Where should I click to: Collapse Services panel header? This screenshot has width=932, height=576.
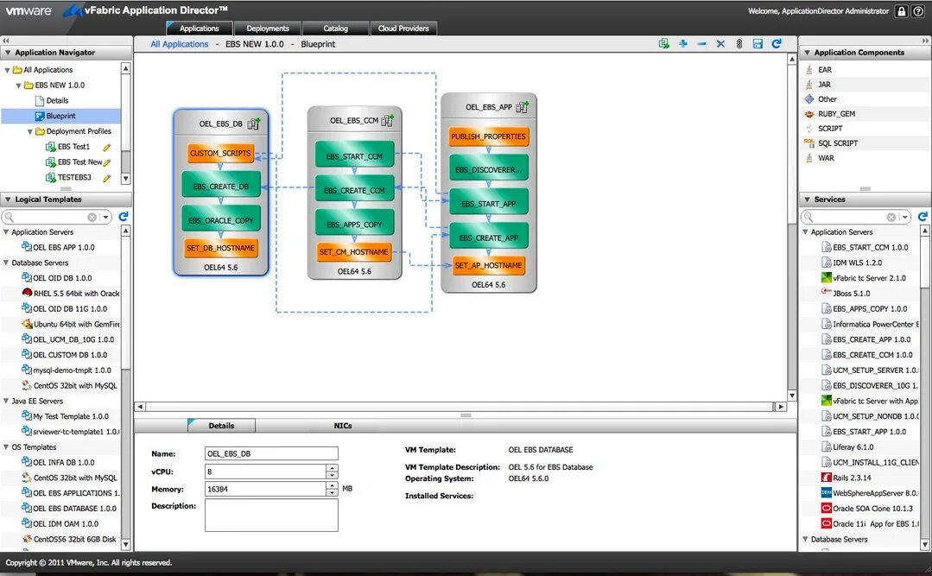pyautogui.click(x=807, y=199)
